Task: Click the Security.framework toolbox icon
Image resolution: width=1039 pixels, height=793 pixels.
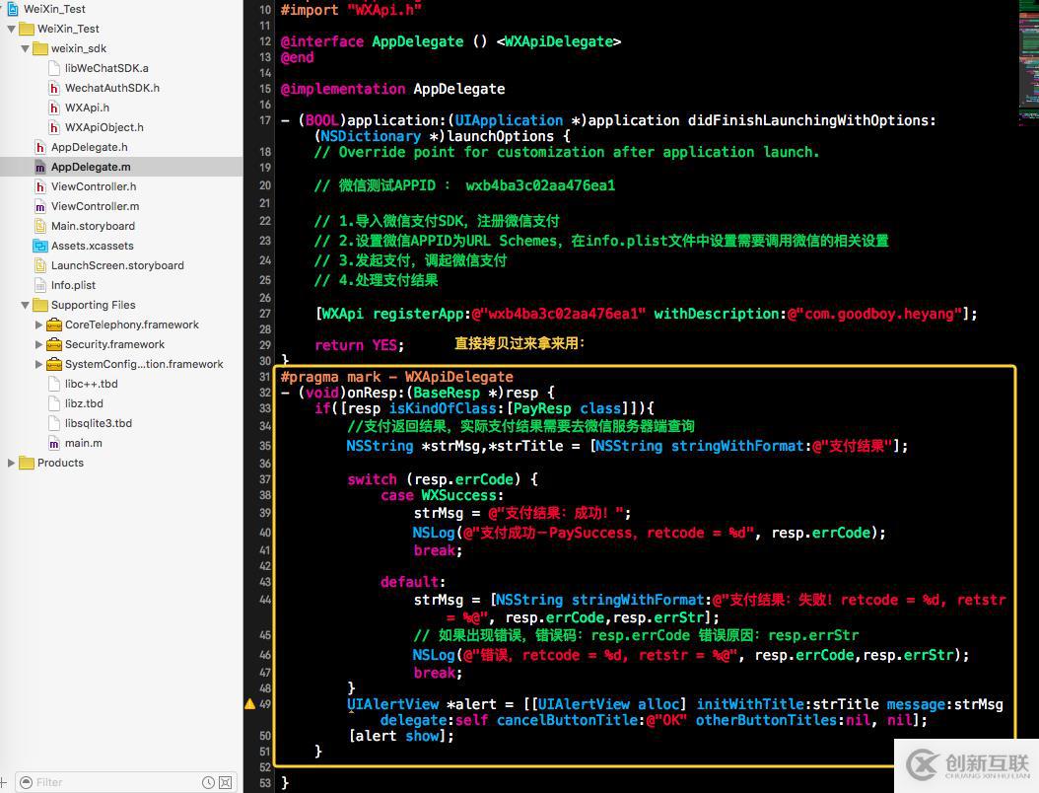Action: pos(54,345)
